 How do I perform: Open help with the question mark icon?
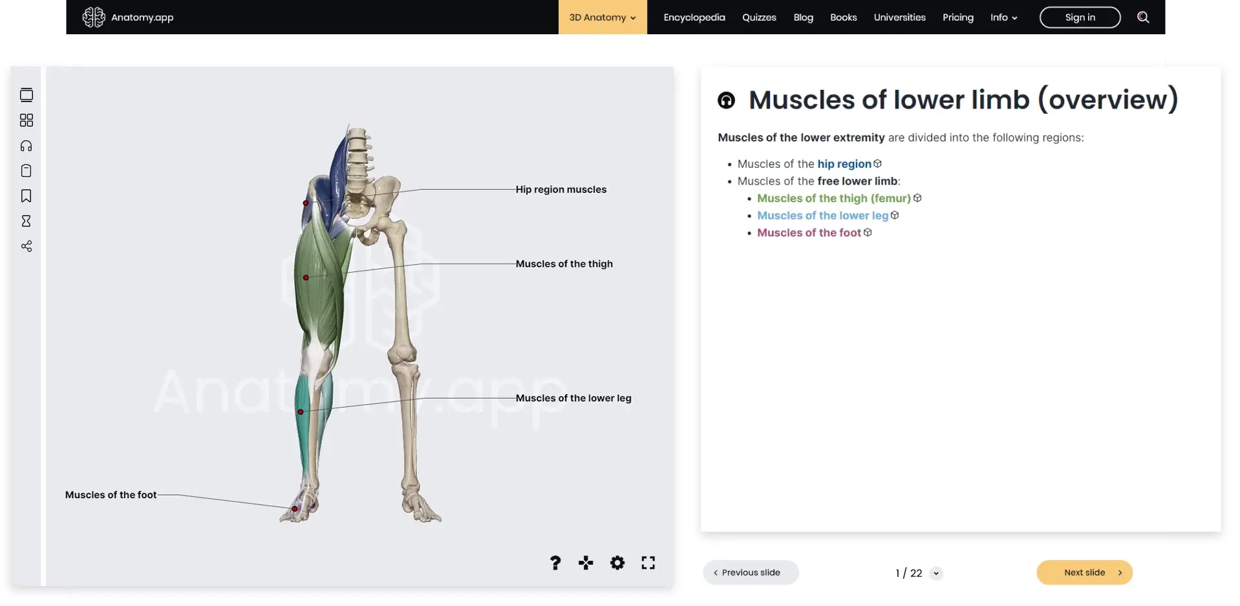(555, 563)
